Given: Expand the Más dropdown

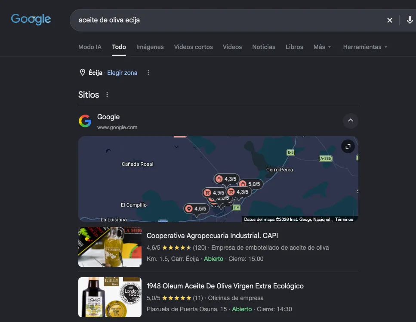Looking at the screenshot, I should [322, 47].
